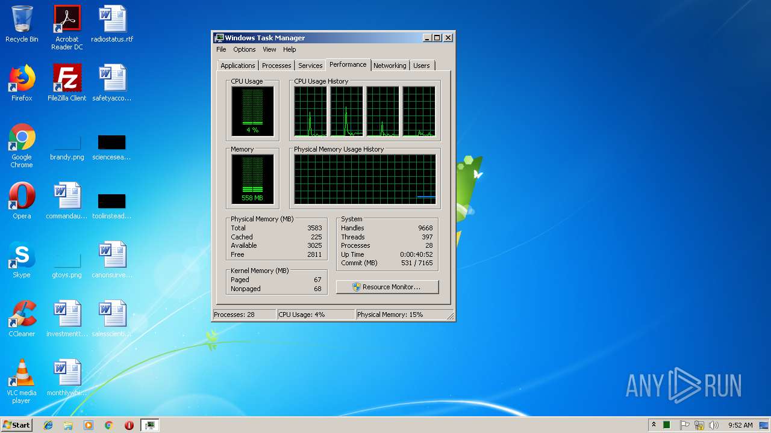Image resolution: width=771 pixels, height=433 pixels.
Task: Open the Google Chrome desktop shortcut
Action: (22, 146)
